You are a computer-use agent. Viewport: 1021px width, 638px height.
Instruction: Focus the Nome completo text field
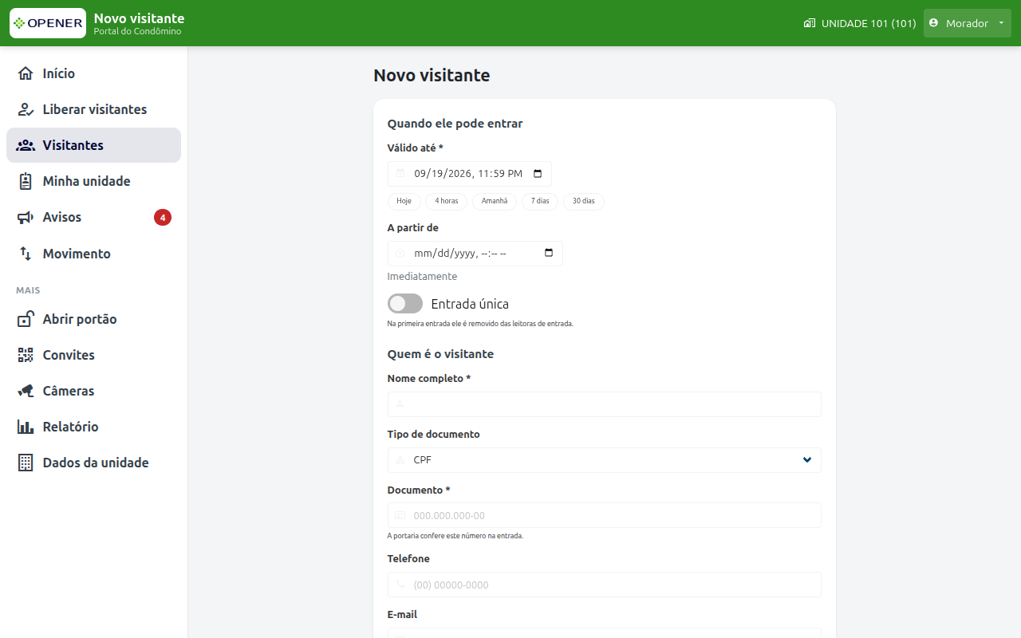pos(605,404)
